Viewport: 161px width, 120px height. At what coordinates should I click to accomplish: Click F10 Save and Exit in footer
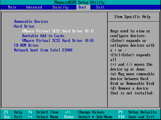coord(137,117)
